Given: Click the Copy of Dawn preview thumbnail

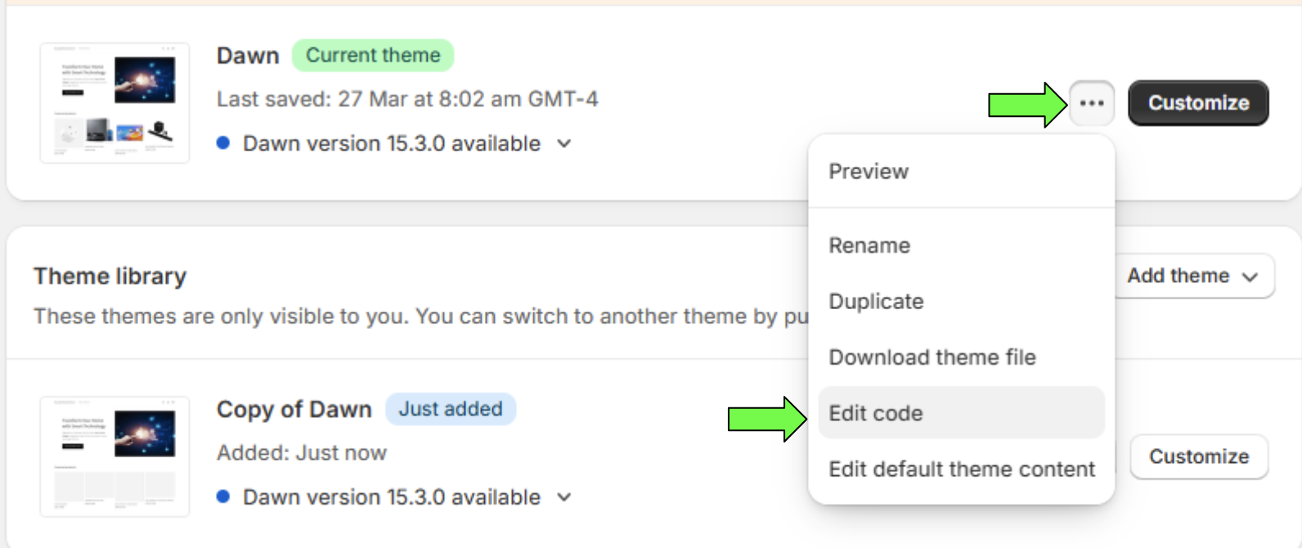Looking at the screenshot, I should pyautogui.click(x=114, y=456).
